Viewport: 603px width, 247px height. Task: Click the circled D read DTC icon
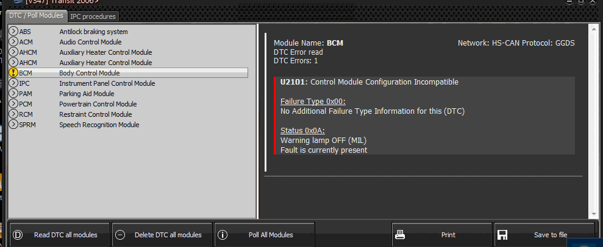coord(17,235)
